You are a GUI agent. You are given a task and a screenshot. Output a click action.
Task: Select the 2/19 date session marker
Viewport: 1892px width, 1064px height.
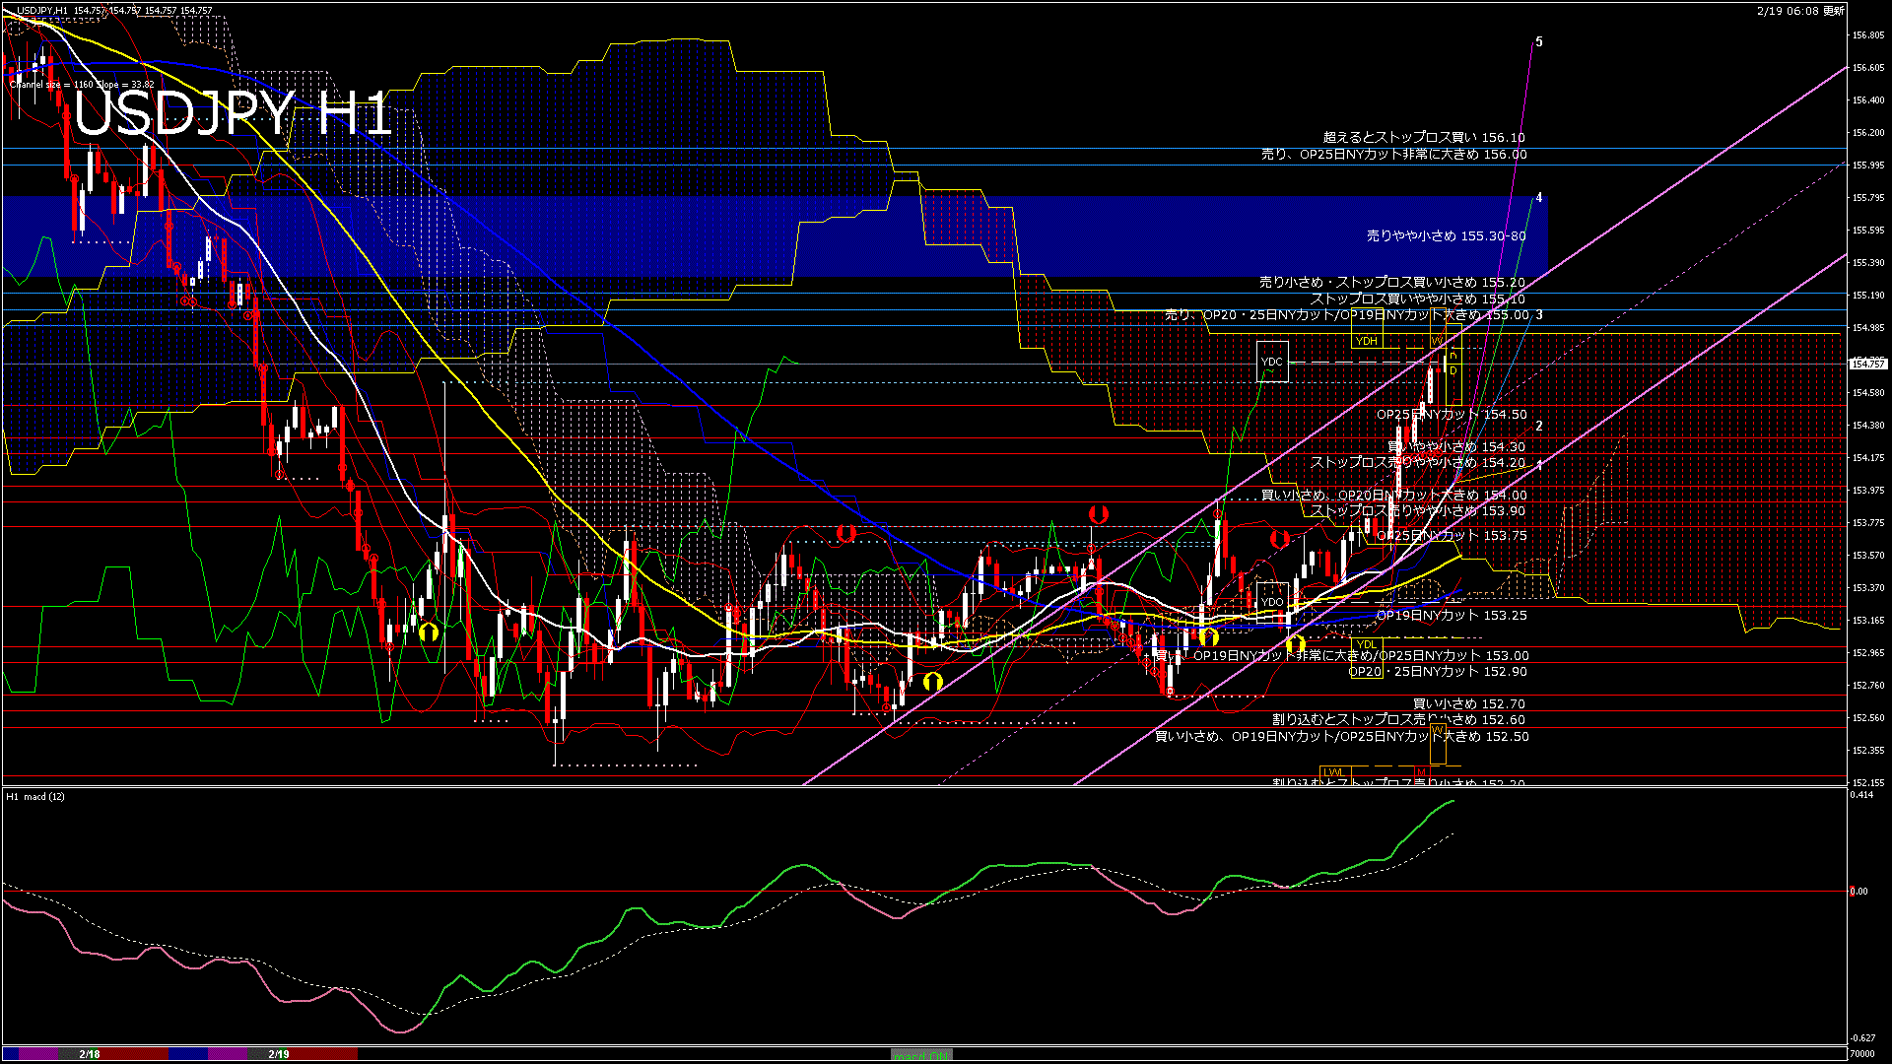(x=279, y=1054)
